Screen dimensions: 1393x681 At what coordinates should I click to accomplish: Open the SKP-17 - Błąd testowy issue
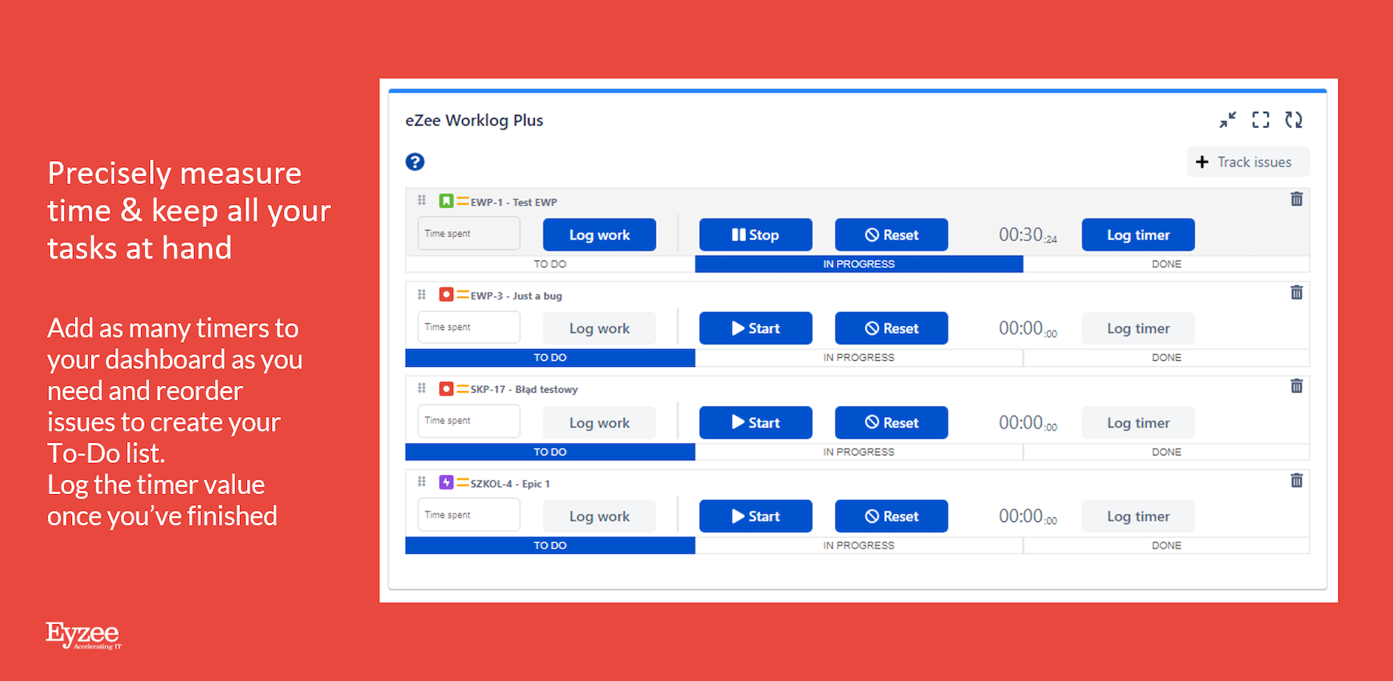coord(524,390)
